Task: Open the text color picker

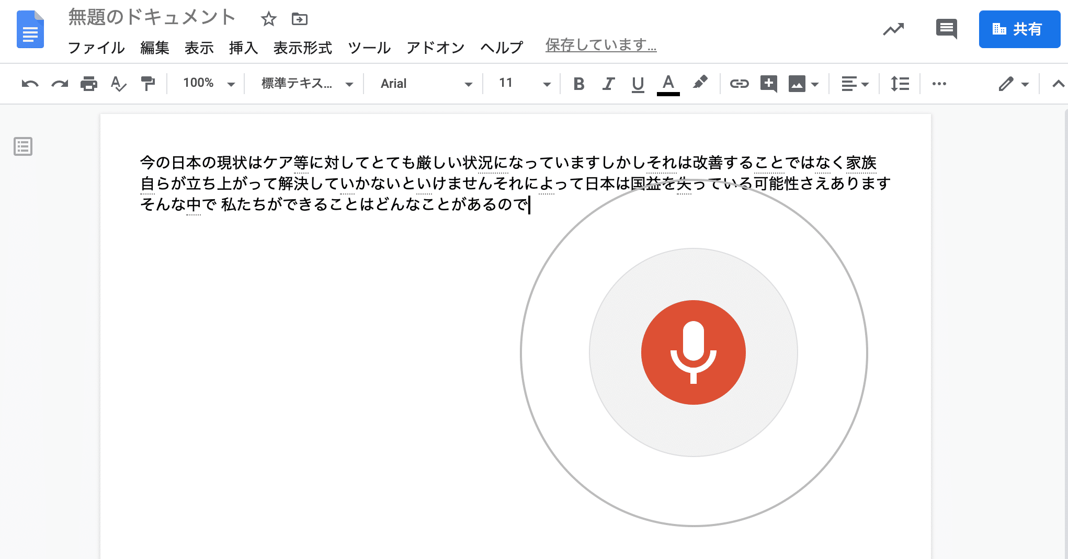Action: click(x=668, y=83)
